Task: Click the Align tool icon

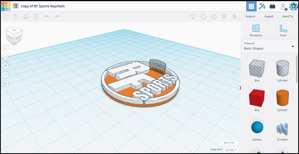Action: coord(224,17)
